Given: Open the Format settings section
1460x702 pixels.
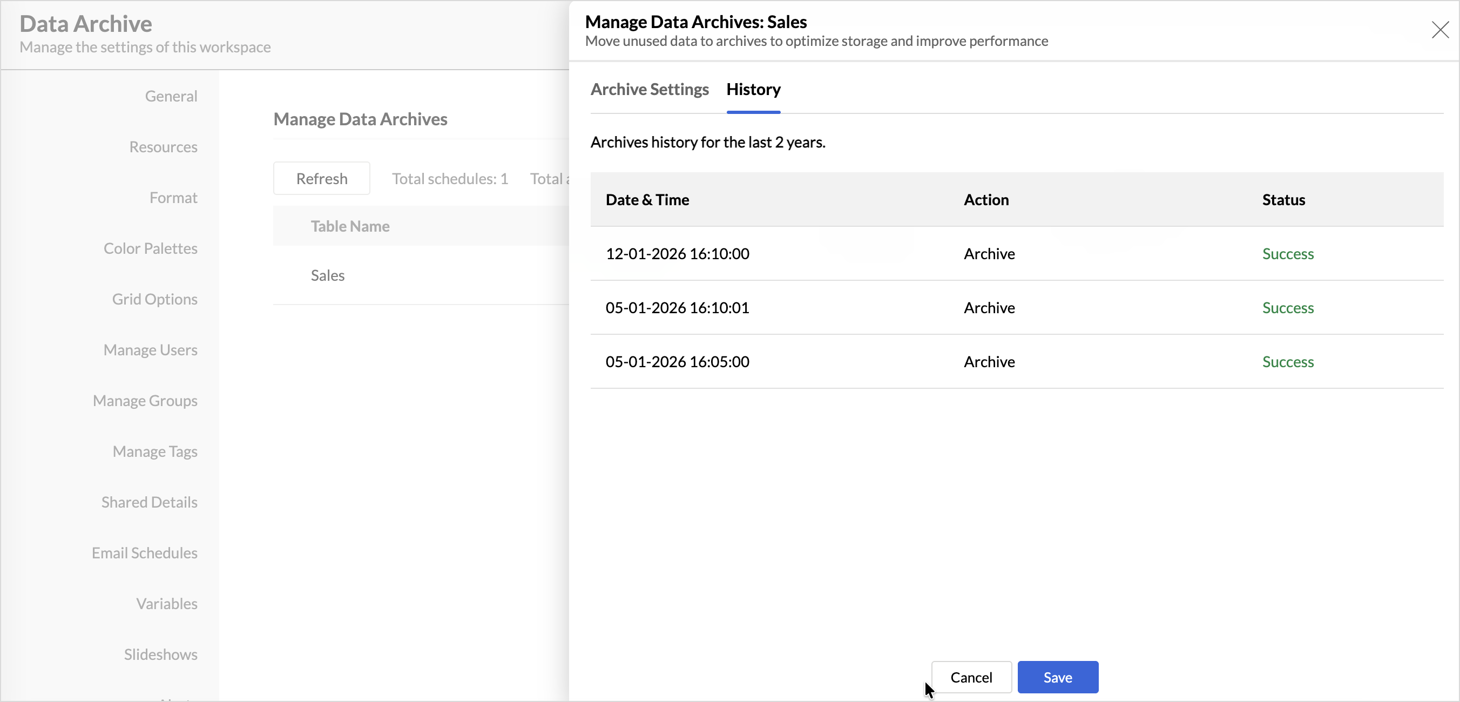Looking at the screenshot, I should 173,197.
